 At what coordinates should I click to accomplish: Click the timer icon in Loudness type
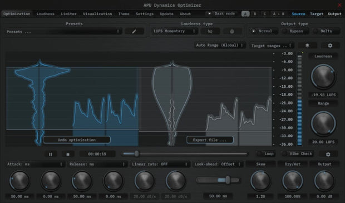coord(232,31)
